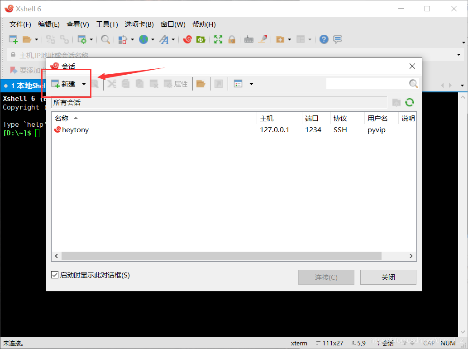468x349 pixels.
Task: Open the 编辑(E) menu
Action: (48, 24)
